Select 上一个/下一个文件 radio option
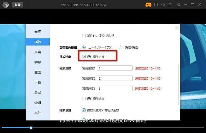 [x=84, y=47]
